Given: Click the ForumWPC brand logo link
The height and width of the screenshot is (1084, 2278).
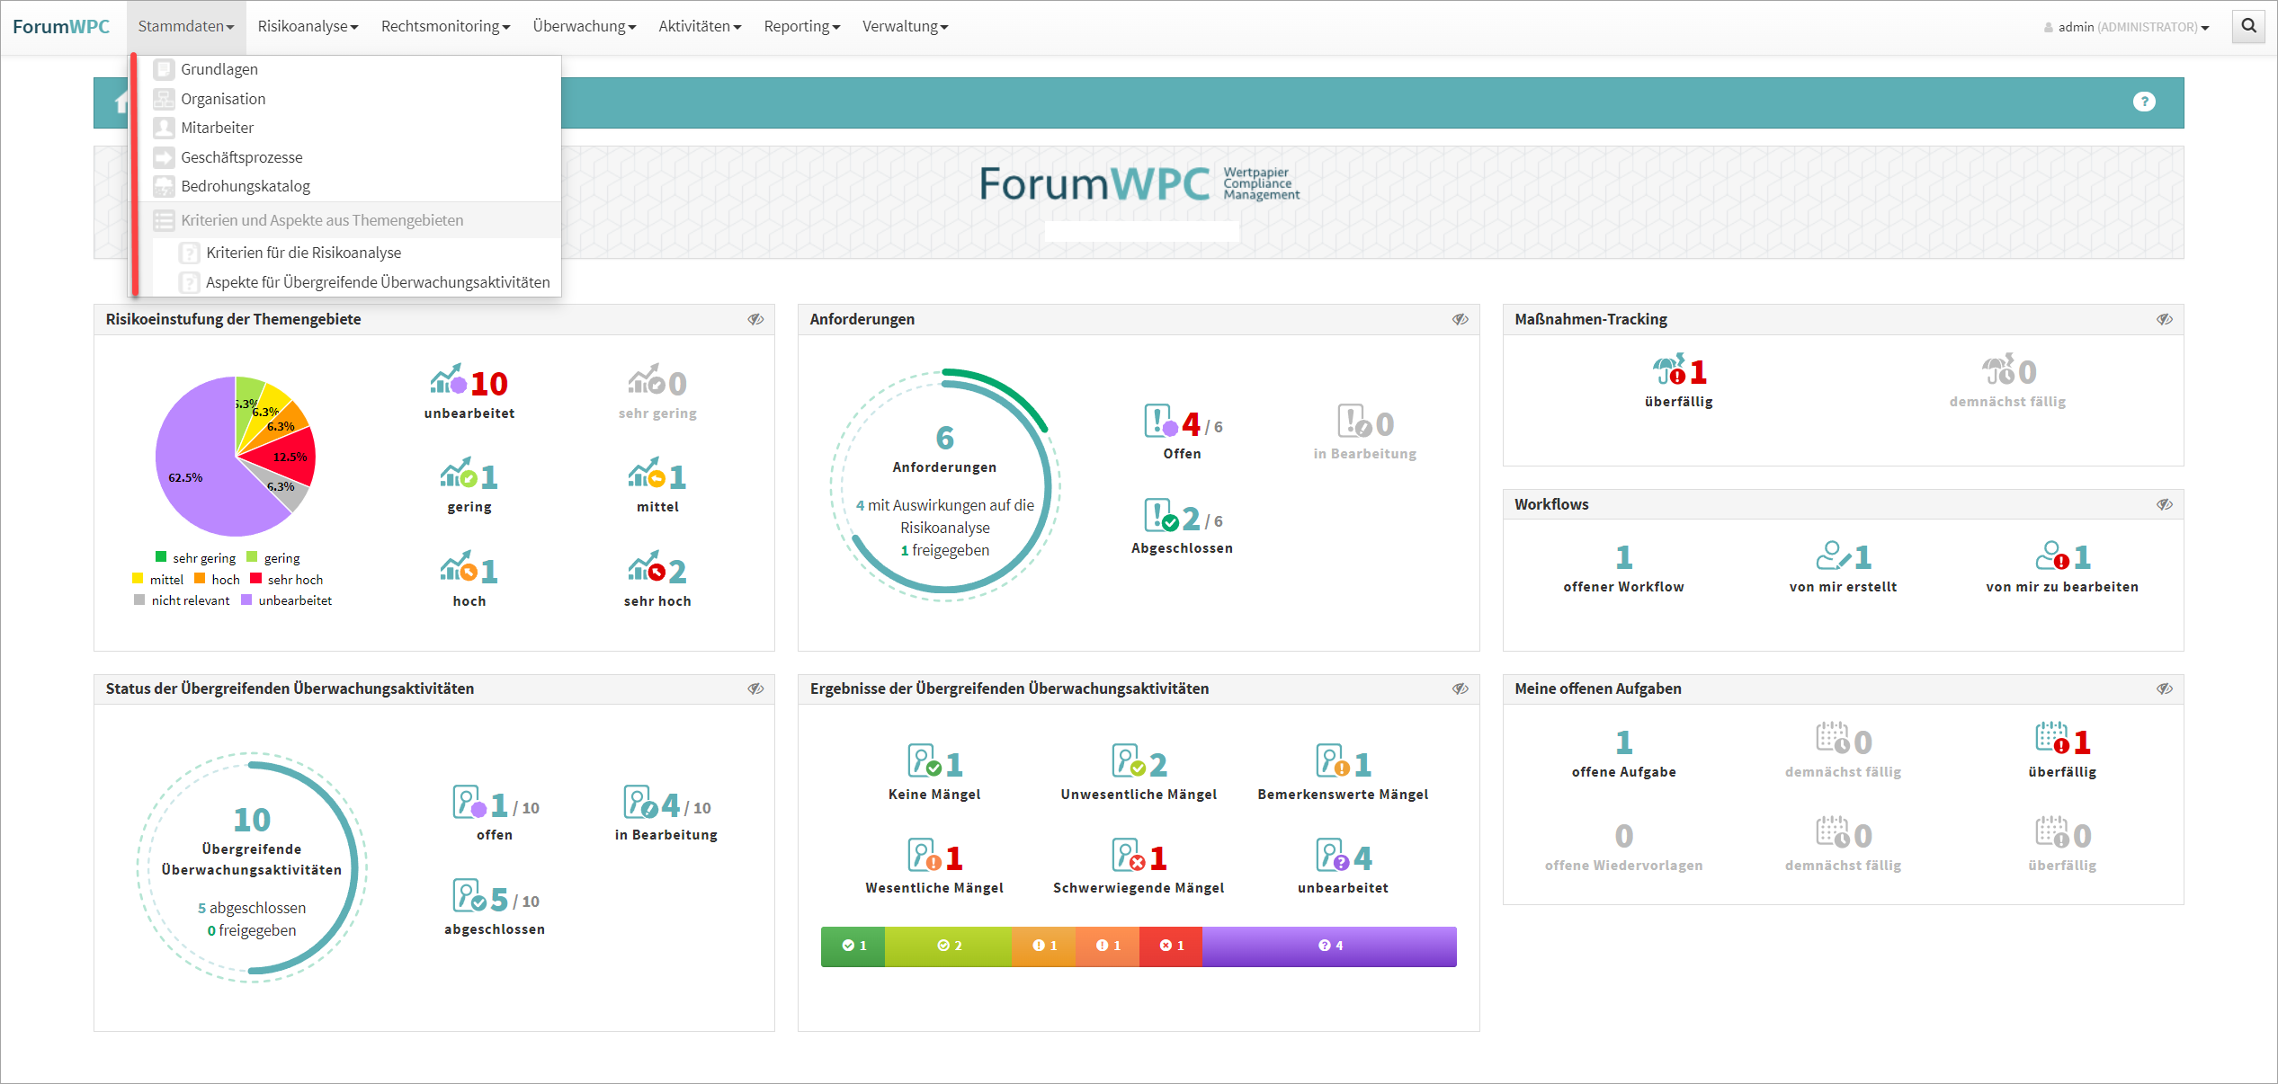Looking at the screenshot, I should pyautogui.click(x=61, y=27).
